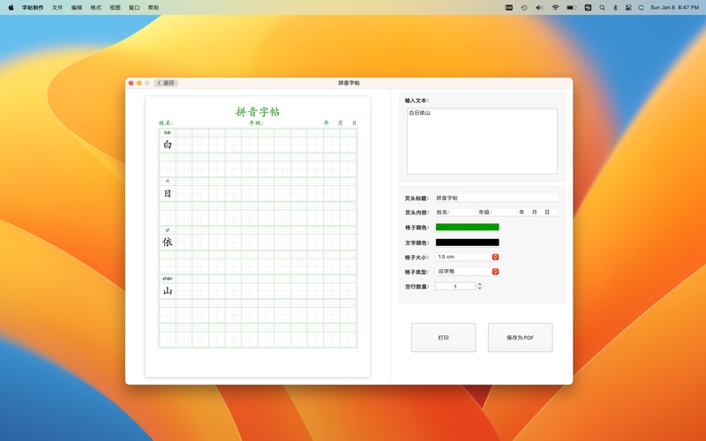
Task: Open Time Machine menu bar icon
Action: tap(523, 7)
